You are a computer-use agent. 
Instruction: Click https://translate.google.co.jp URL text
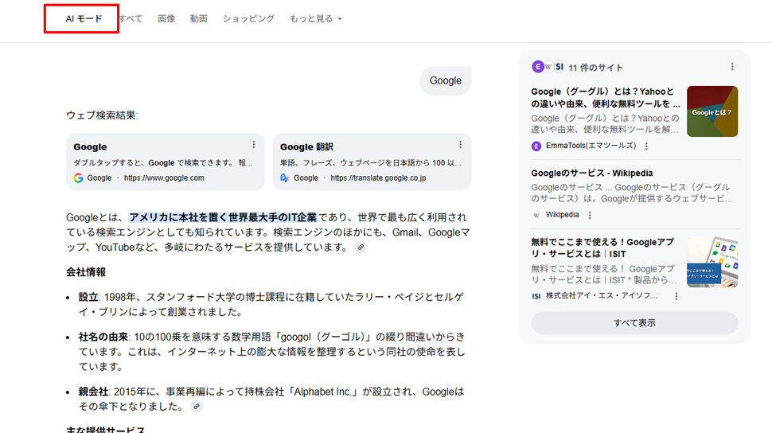click(x=378, y=177)
